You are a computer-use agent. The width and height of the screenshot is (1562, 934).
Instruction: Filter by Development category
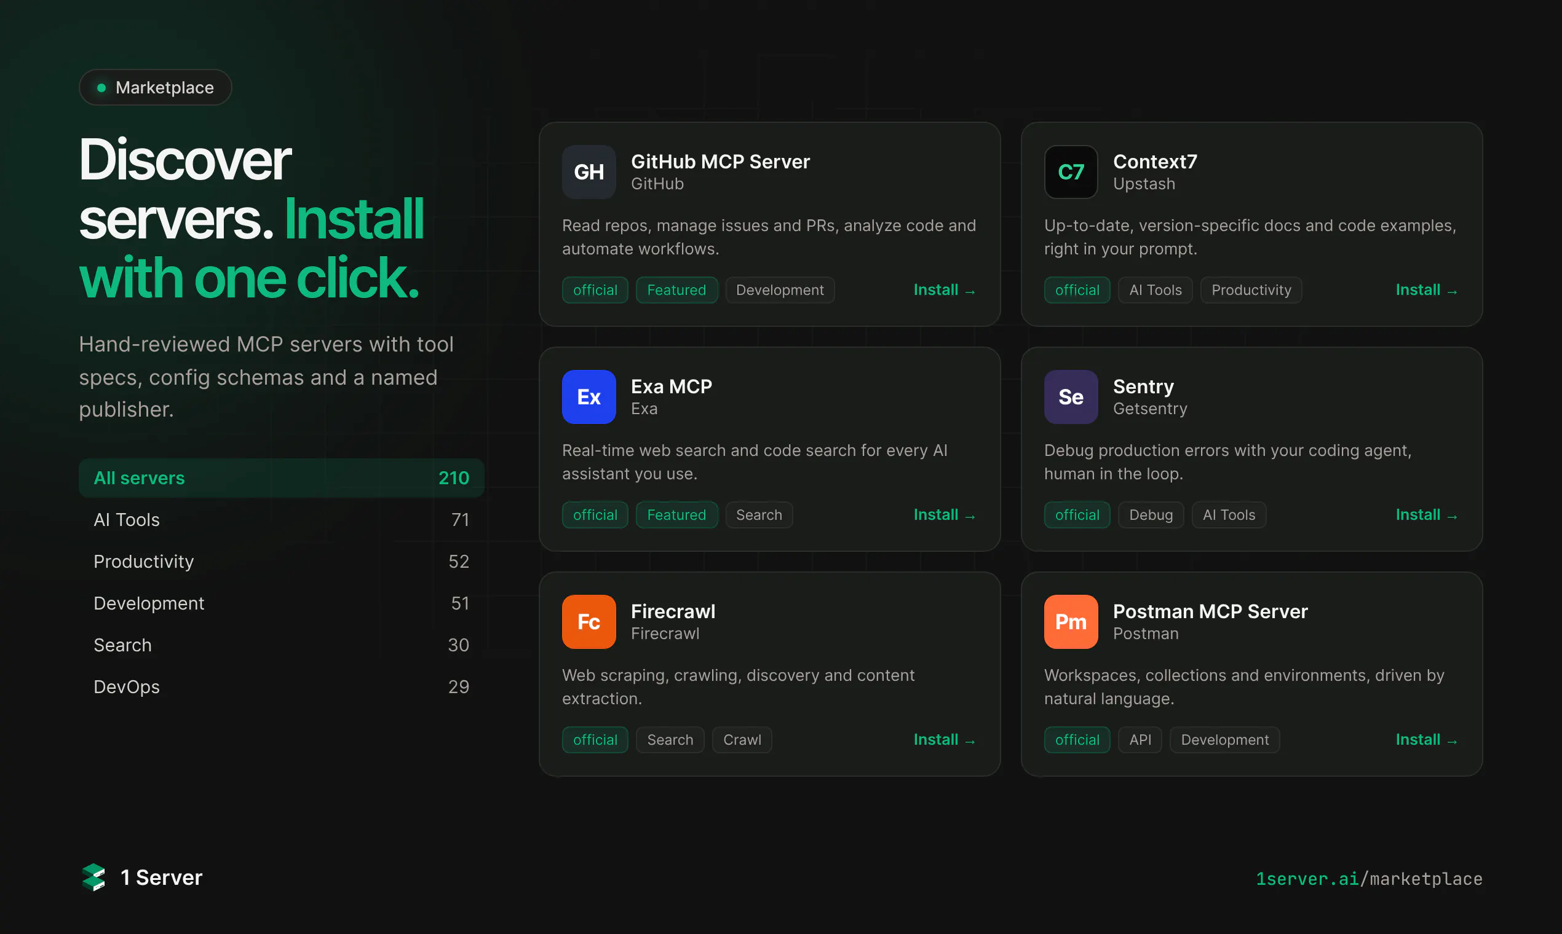point(281,603)
